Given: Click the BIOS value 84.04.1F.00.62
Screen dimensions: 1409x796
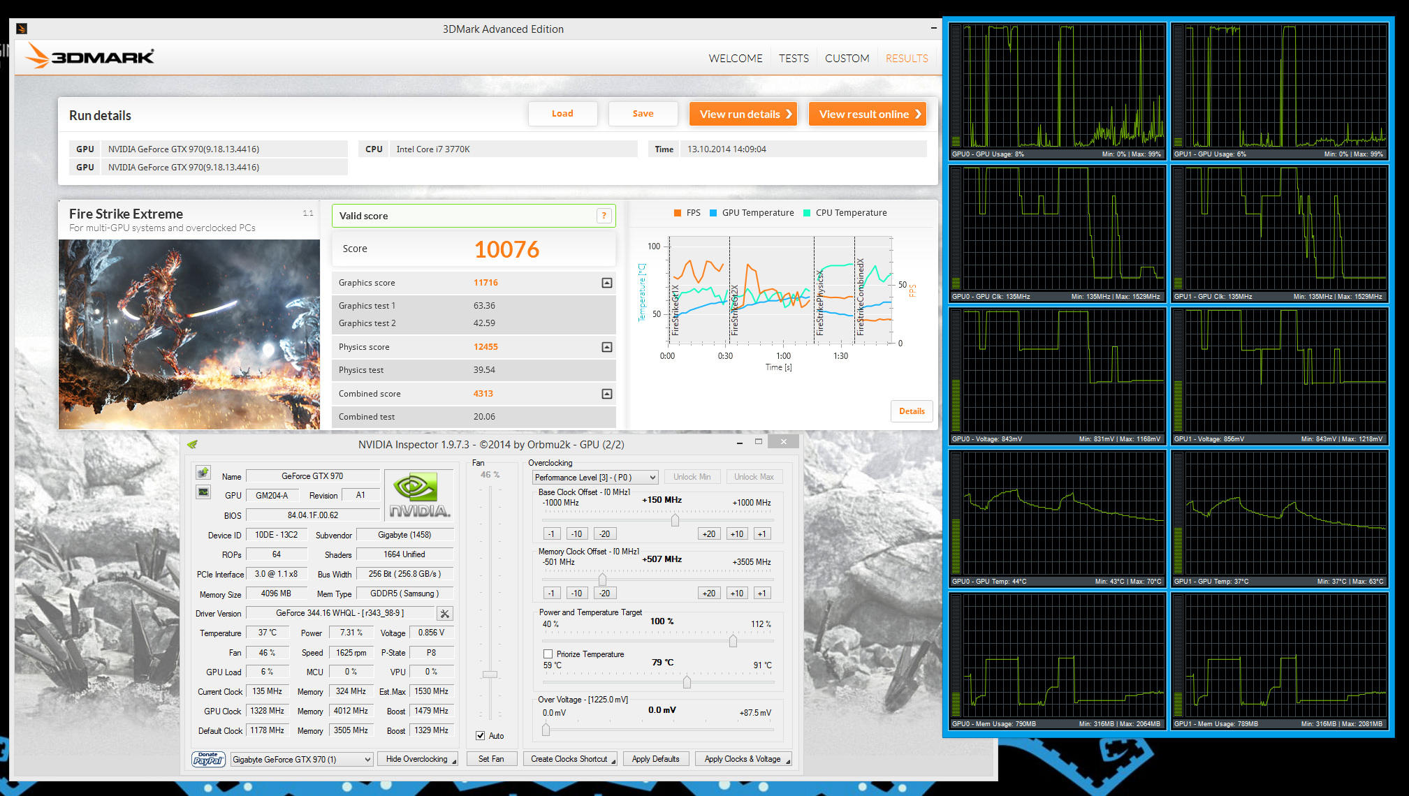Looking at the screenshot, I should [313, 515].
